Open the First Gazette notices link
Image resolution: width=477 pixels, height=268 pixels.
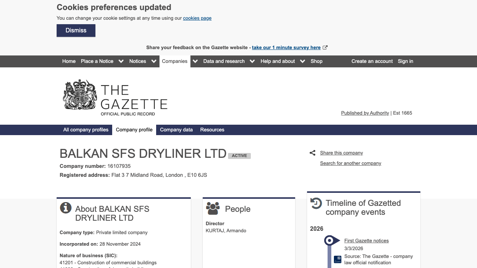(x=366, y=240)
